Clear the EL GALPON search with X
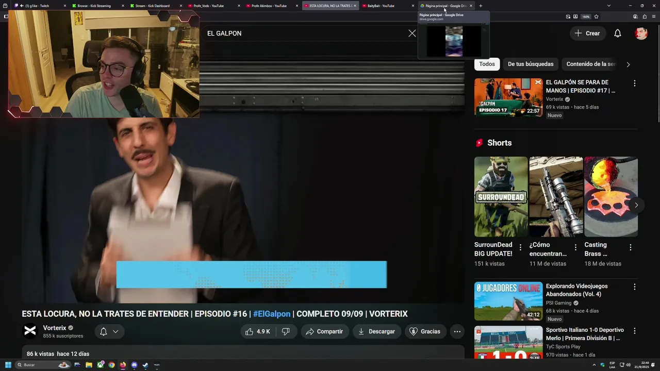 pyautogui.click(x=412, y=33)
